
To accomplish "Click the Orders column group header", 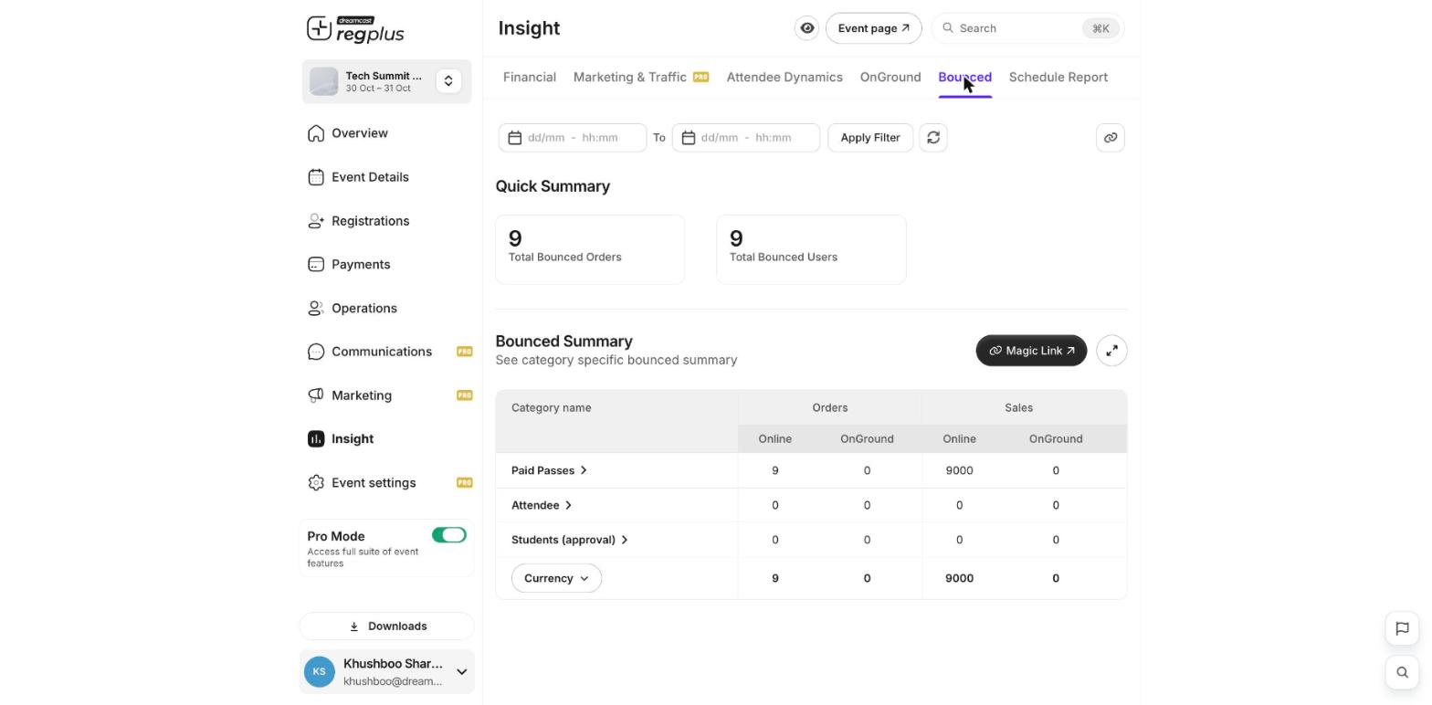I will click(830, 408).
